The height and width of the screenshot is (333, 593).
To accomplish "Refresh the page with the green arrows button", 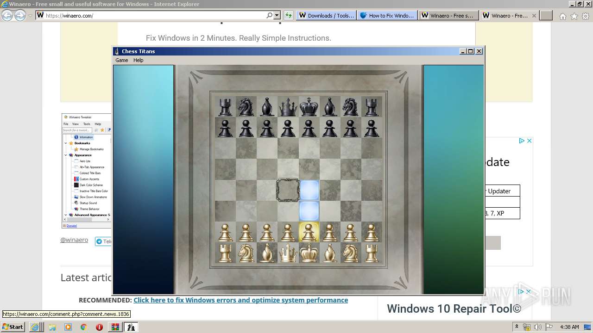I will [289, 15].
